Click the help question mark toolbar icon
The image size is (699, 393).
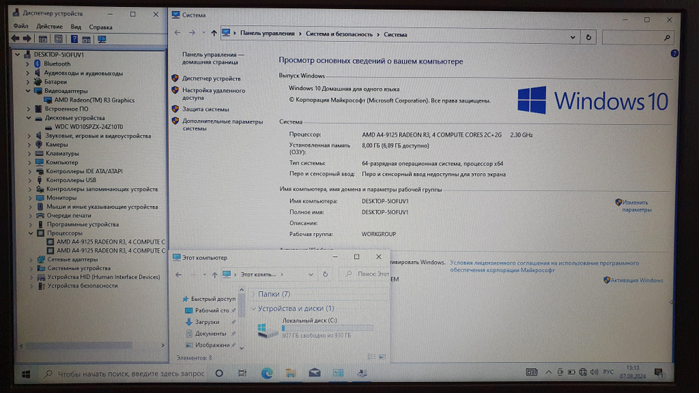click(x=74, y=39)
